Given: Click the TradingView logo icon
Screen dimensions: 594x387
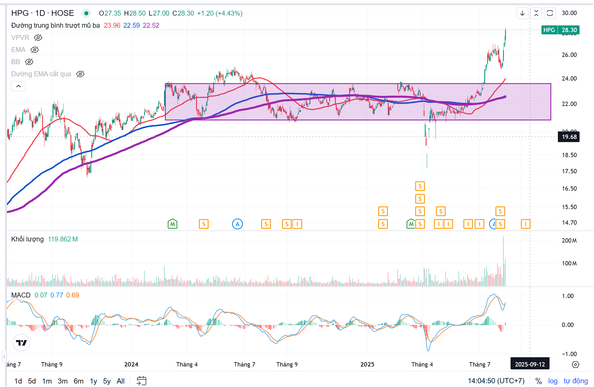Looking at the screenshot, I should tap(21, 343).
